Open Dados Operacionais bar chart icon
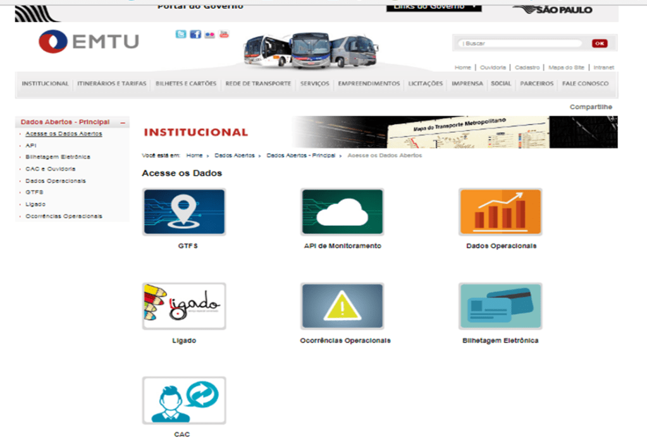This screenshot has width=647, height=445. click(x=500, y=212)
